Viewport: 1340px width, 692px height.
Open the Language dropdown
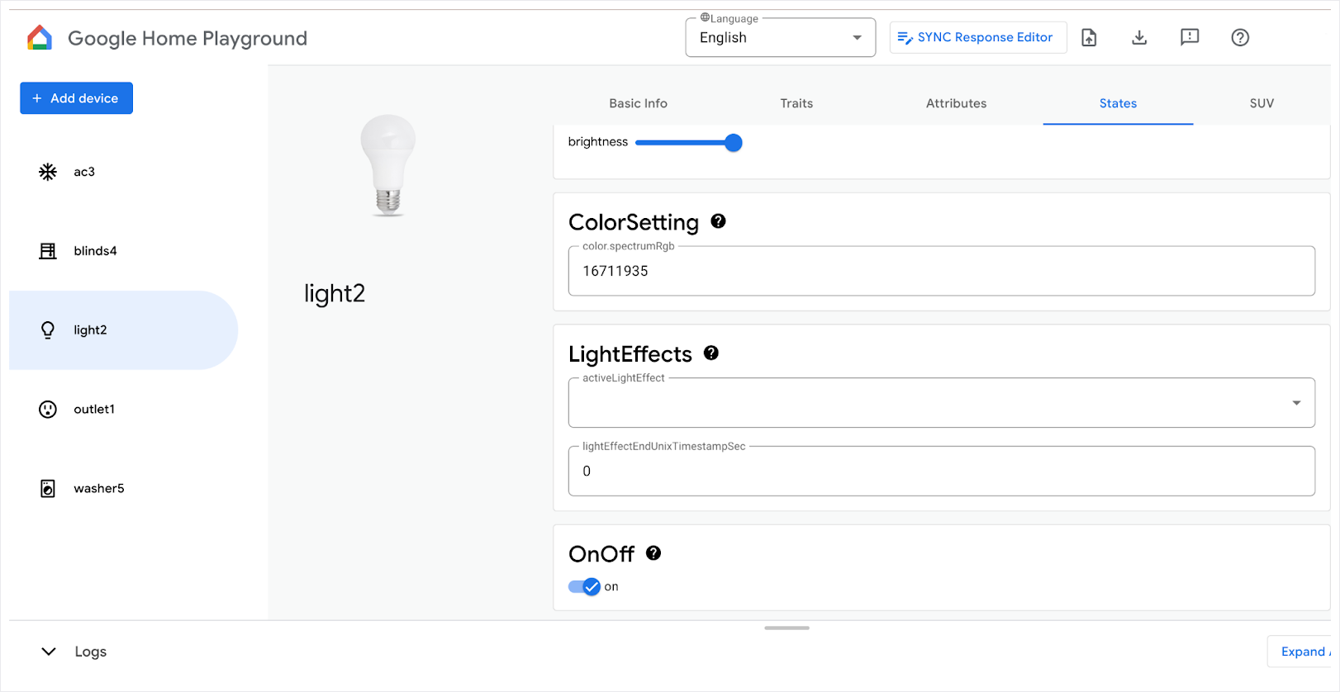coord(780,38)
